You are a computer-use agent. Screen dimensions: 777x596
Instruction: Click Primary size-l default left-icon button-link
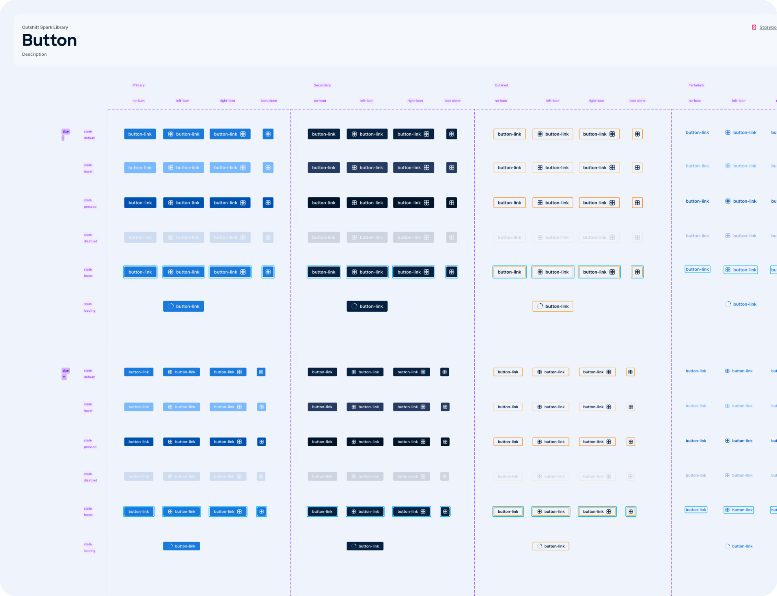click(183, 134)
